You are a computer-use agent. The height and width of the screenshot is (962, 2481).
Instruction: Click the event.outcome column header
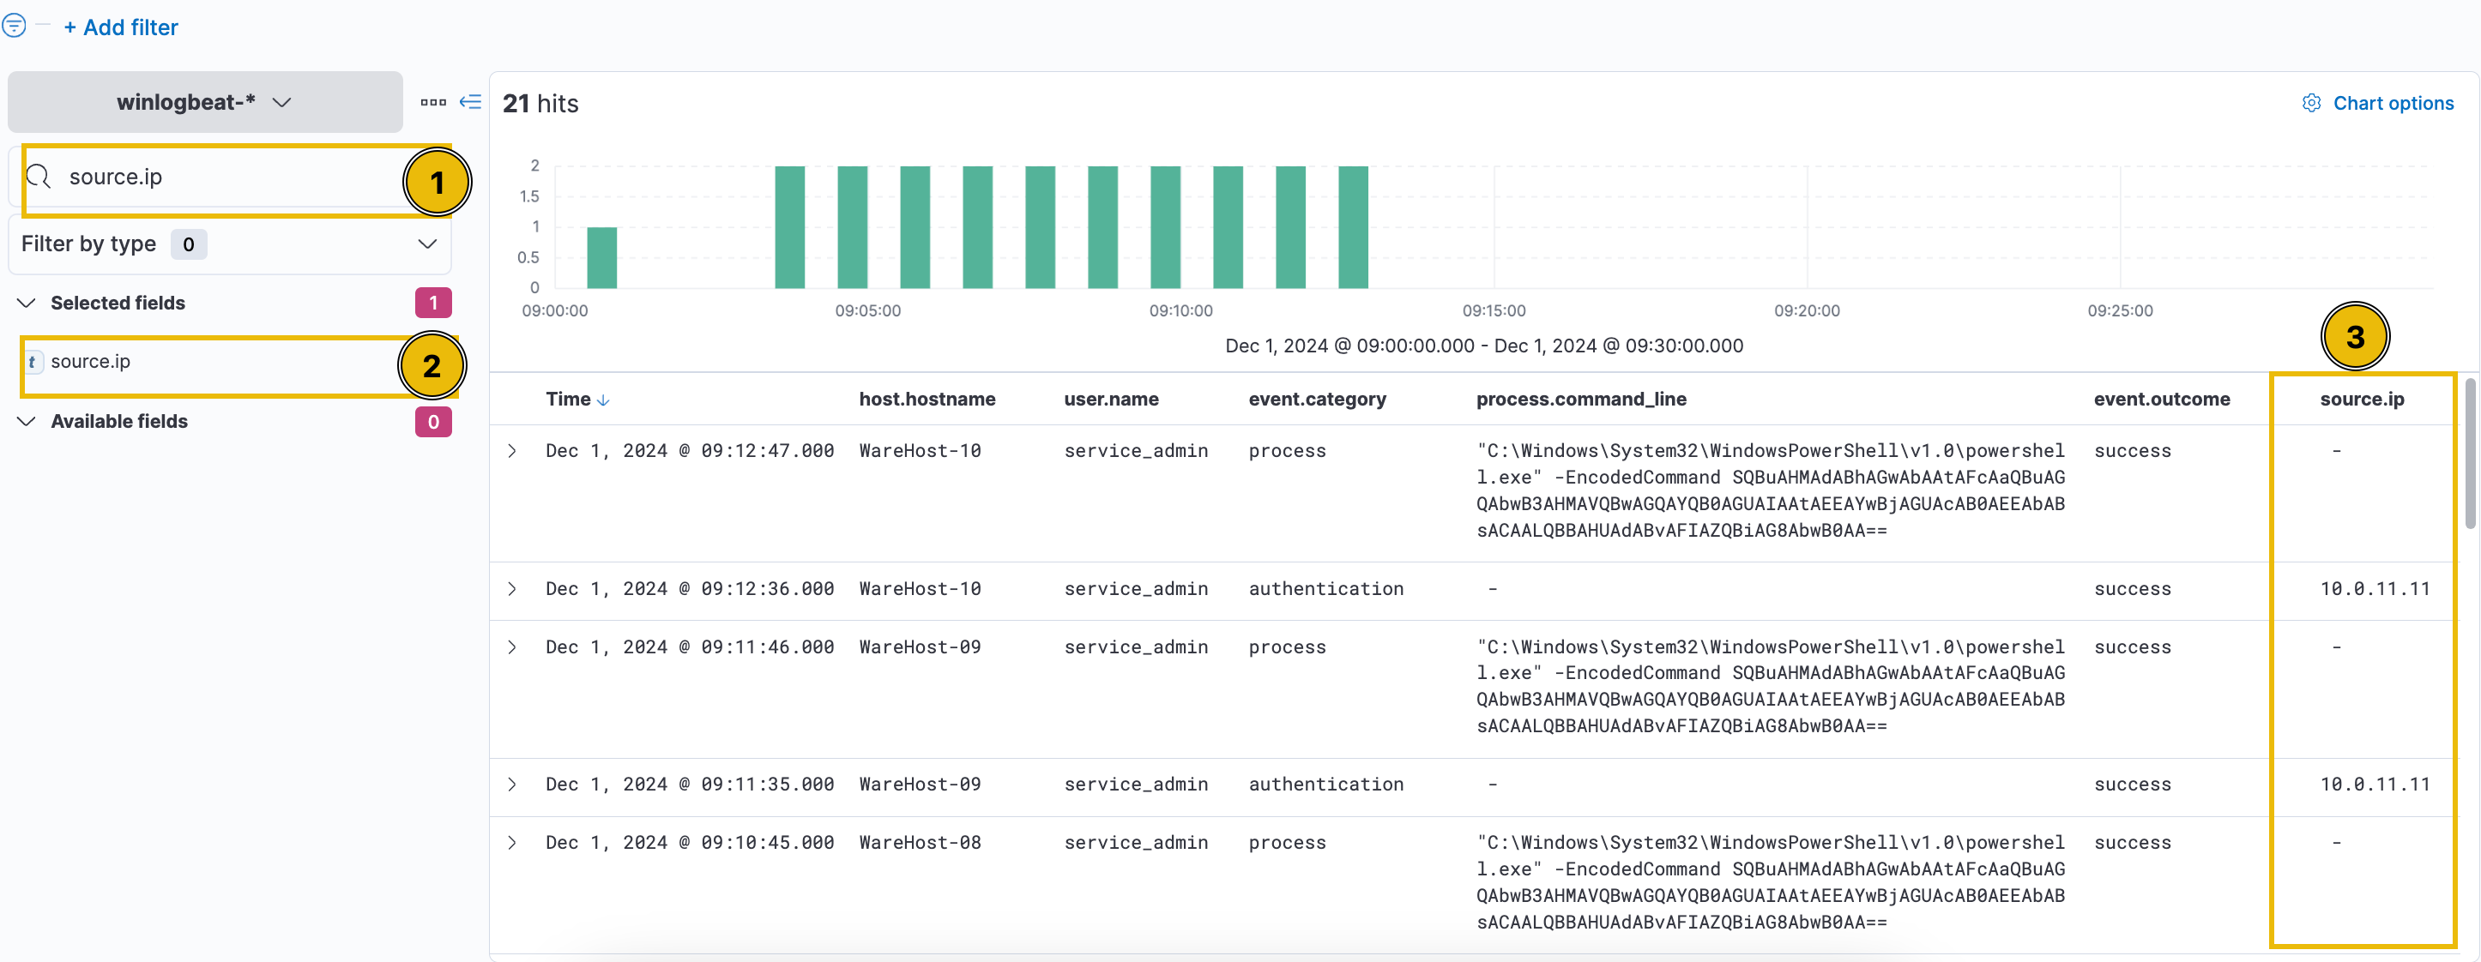pyautogui.click(x=2161, y=400)
